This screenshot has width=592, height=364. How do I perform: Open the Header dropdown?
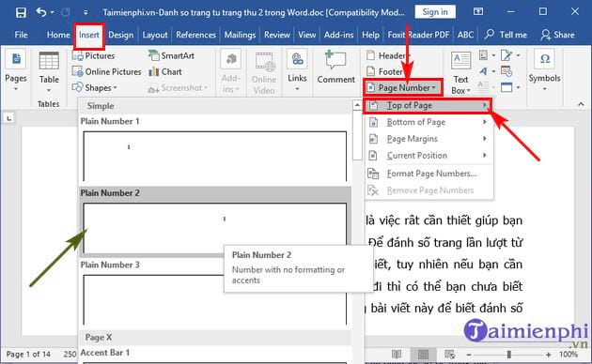point(389,55)
